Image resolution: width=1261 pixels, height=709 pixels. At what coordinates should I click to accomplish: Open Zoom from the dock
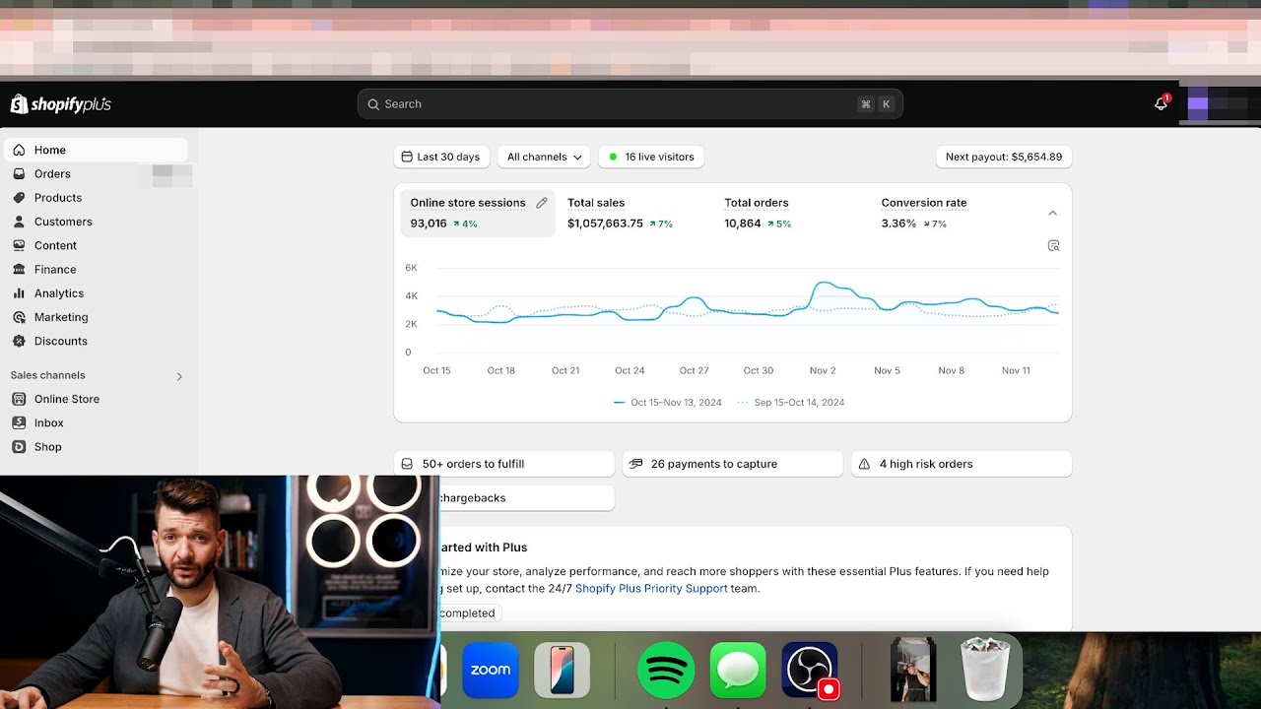coord(491,670)
